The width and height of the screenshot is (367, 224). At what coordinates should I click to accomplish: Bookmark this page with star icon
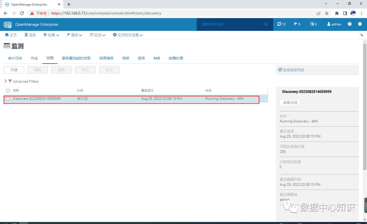327,13
